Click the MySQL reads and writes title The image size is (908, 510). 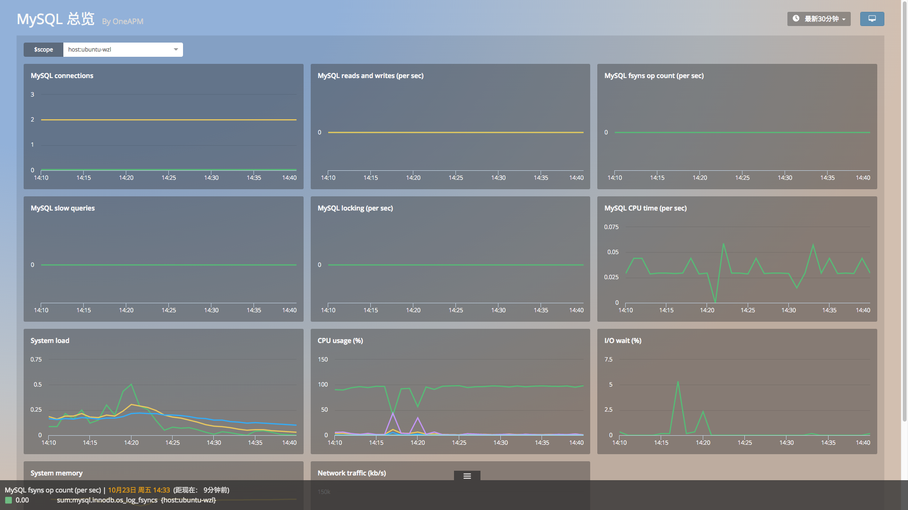(x=370, y=76)
